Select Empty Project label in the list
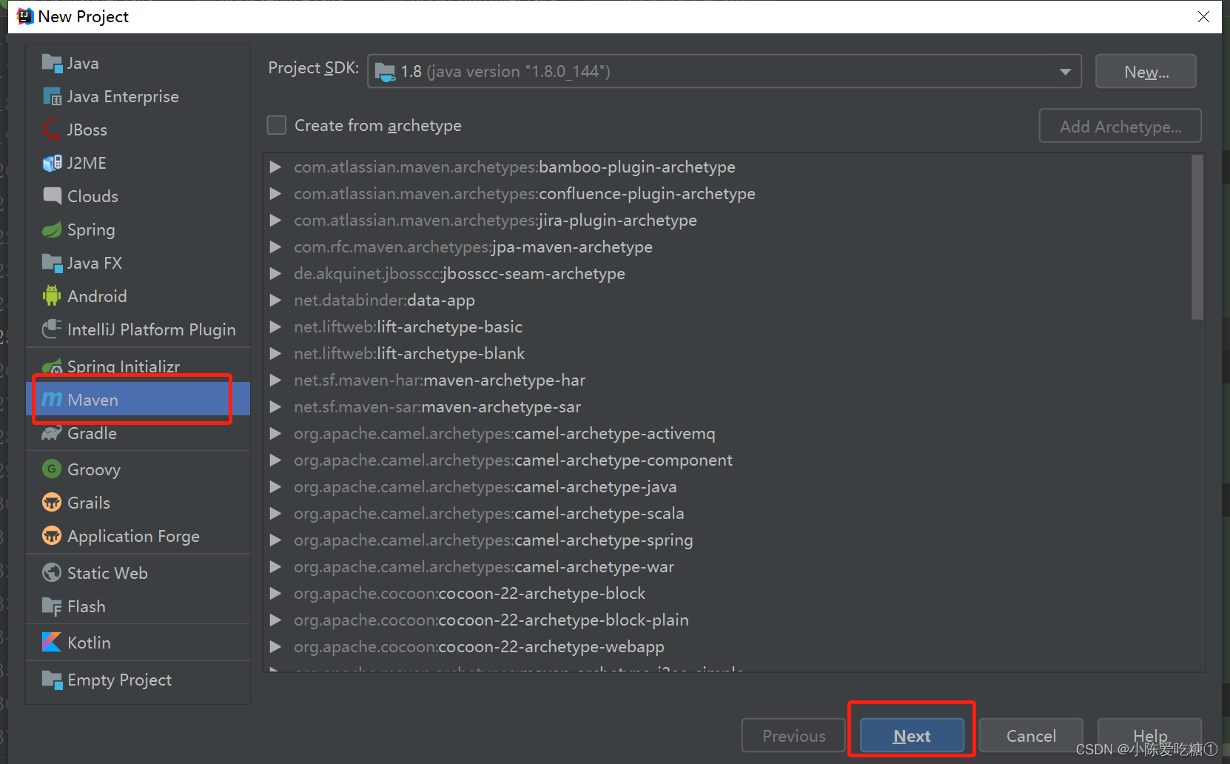The image size is (1230, 764). pos(119,680)
